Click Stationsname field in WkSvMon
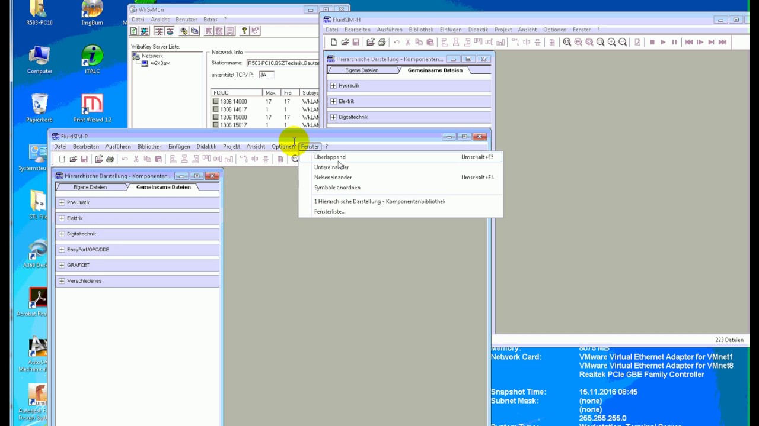This screenshot has height=426, width=759. point(283,63)
